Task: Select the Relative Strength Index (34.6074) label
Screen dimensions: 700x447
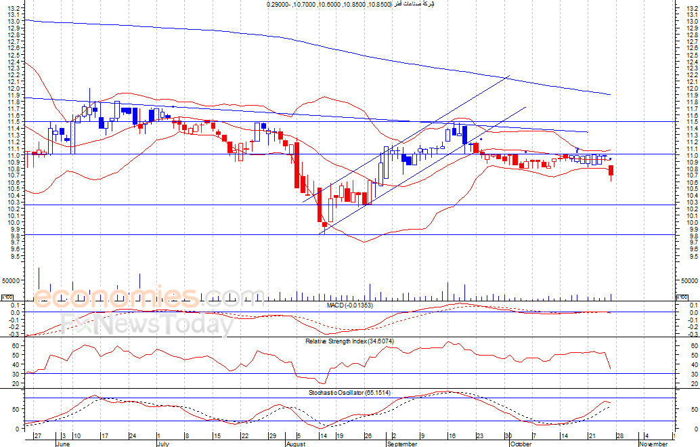Action: pos(349,341)
